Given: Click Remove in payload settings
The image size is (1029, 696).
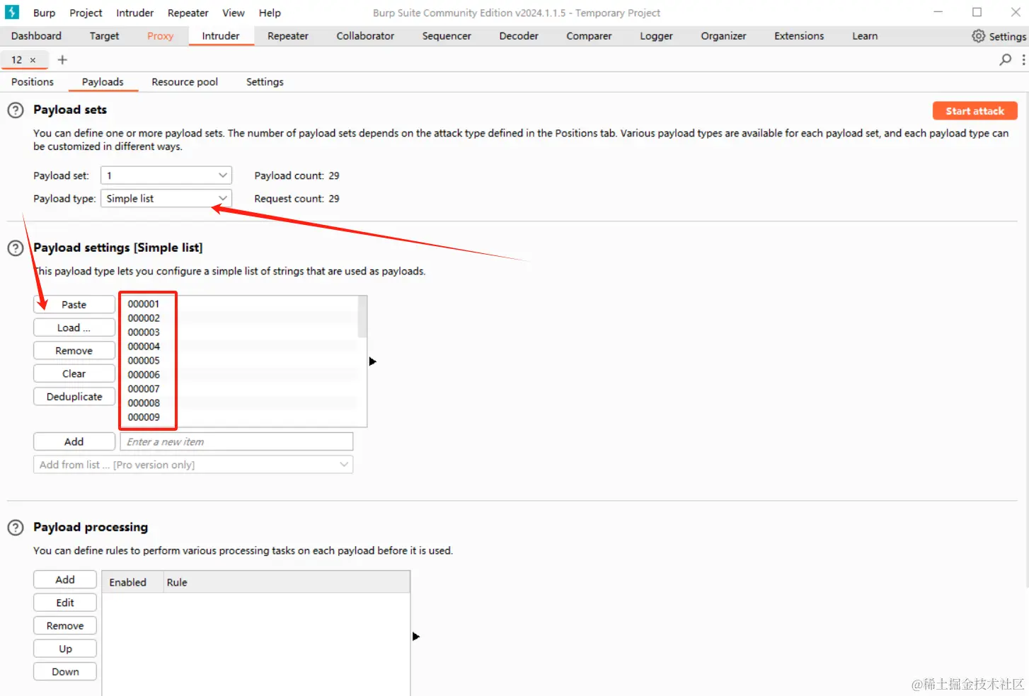Looking at the screenshot, I should click(74, 351).
